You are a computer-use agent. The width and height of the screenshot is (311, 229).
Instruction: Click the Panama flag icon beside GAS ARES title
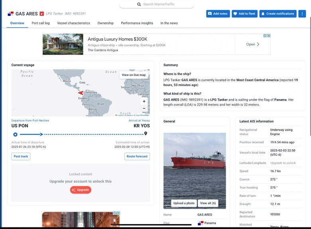[x=10, y=14]
